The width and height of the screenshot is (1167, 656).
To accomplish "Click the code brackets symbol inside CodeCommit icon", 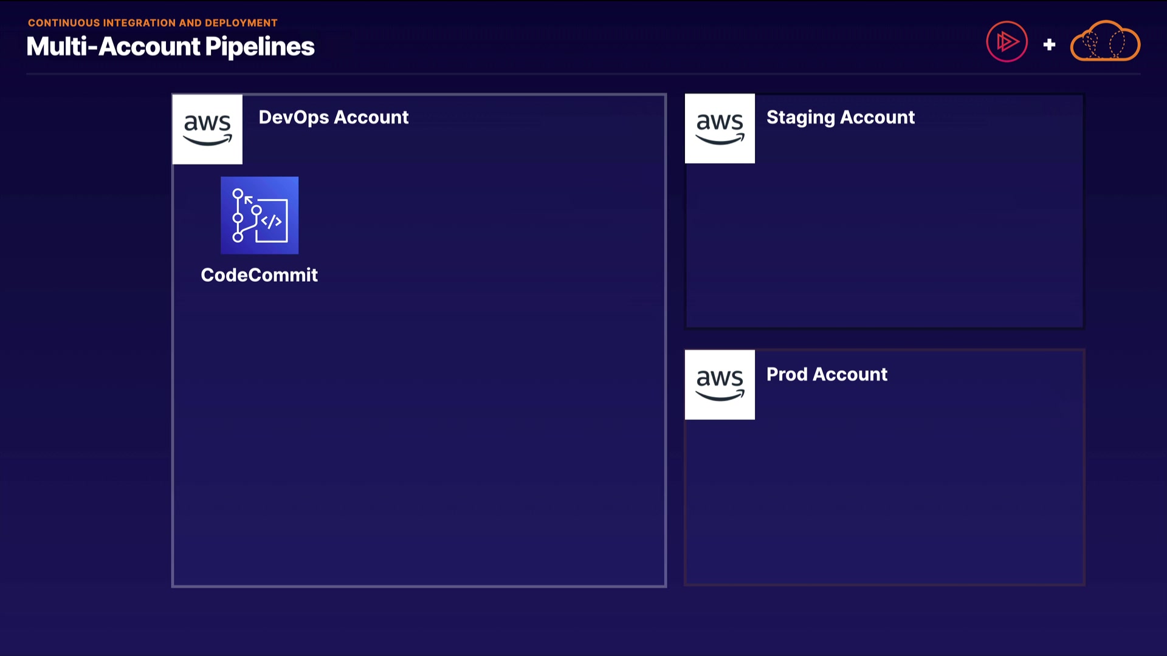I will click(272, 221).
